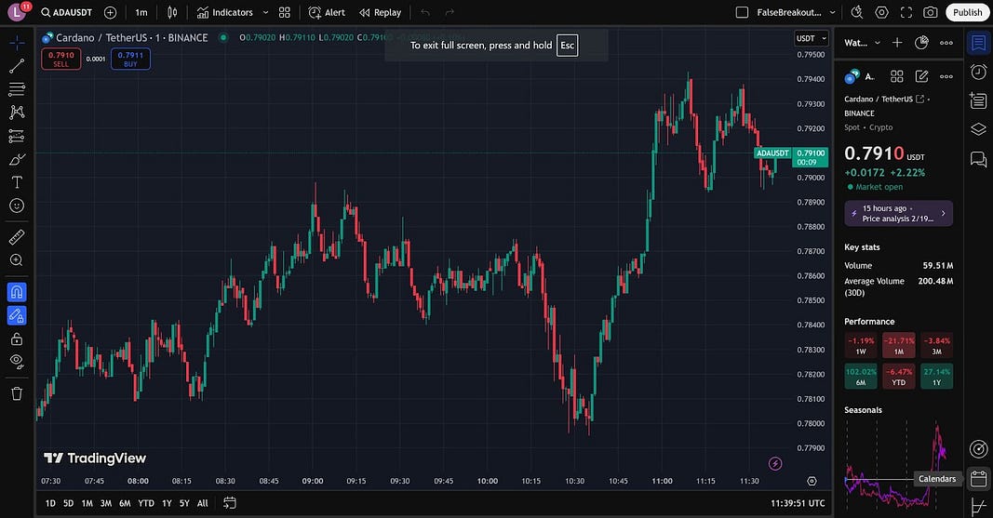Toggle fullscreen mode icon

click(906, 13)
